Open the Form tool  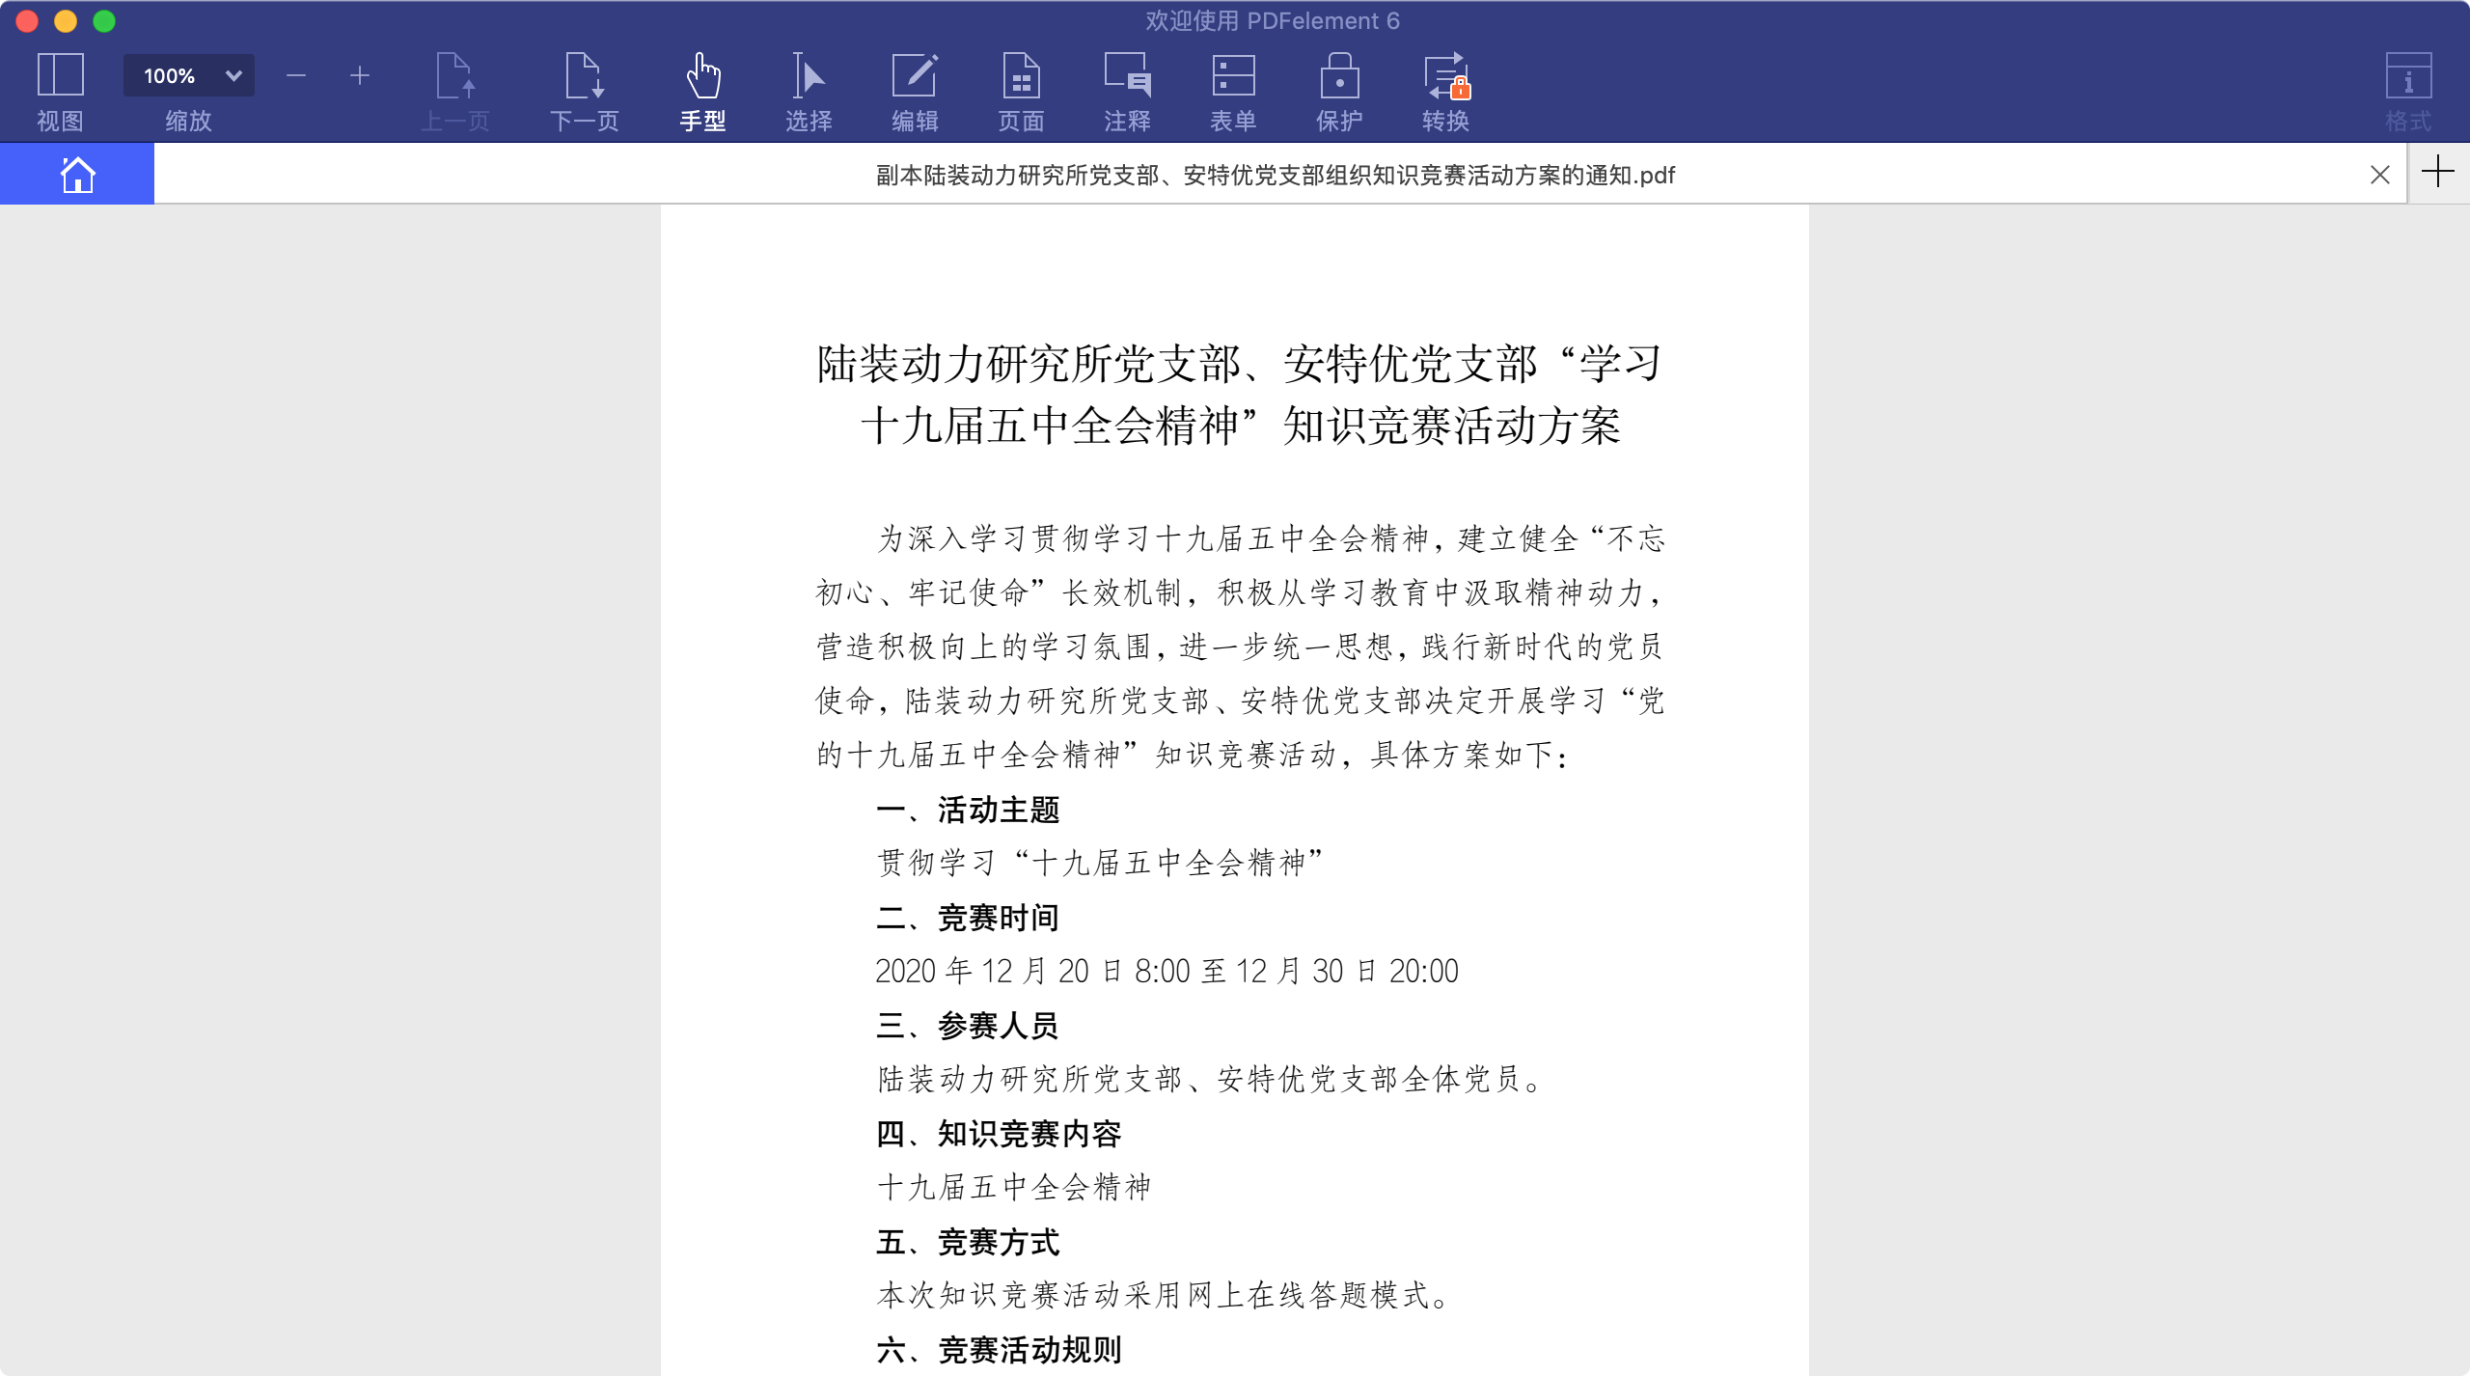[x=1233, y=92]
